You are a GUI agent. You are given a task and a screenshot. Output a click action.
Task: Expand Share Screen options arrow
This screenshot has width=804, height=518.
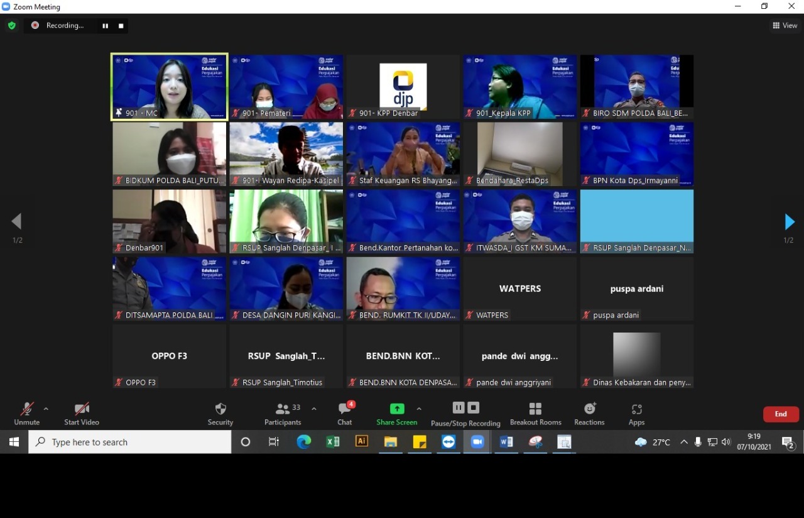[x=419, y=409]
